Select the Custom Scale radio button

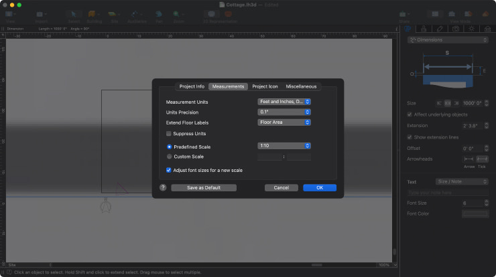pyautogui.click(x=170, y=157)
